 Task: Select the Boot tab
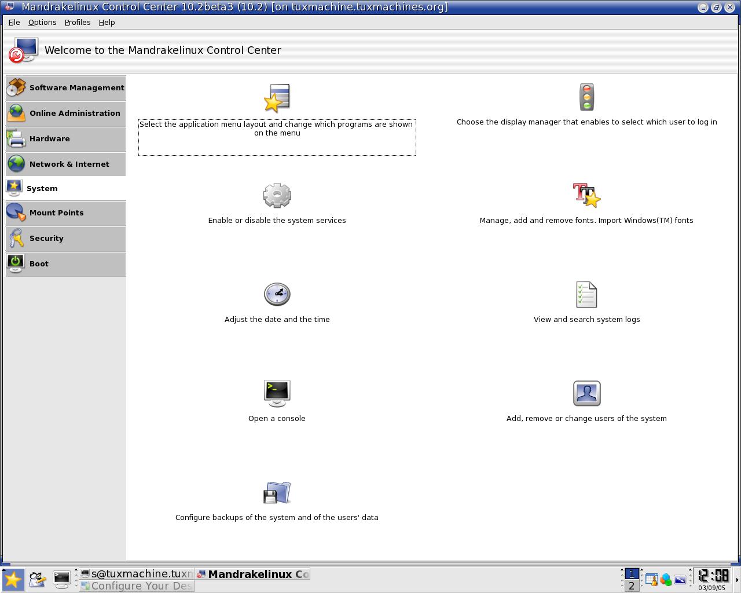pos(65,264)
